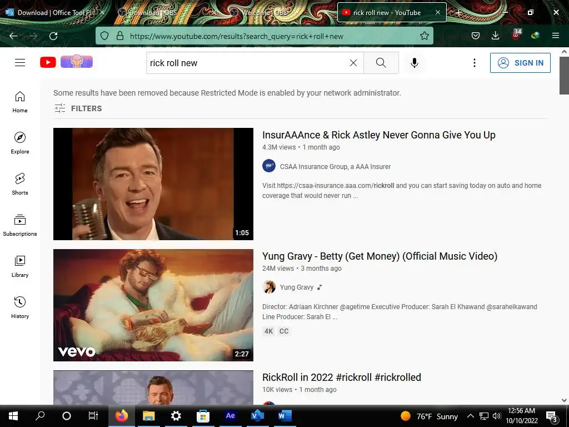Save to Pocket icon in toolbar

click(476, 36)
